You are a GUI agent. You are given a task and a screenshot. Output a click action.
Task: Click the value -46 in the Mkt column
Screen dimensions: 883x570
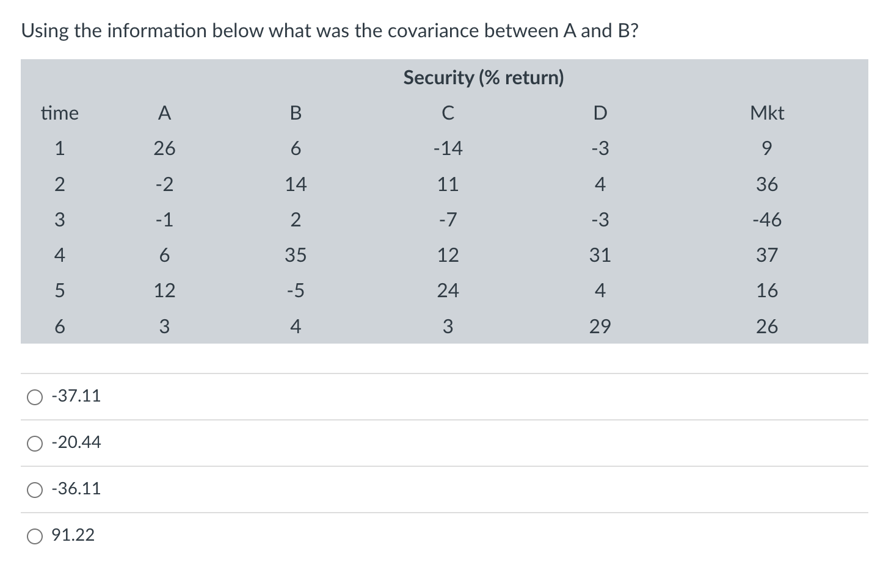click(x=767, y=220)
